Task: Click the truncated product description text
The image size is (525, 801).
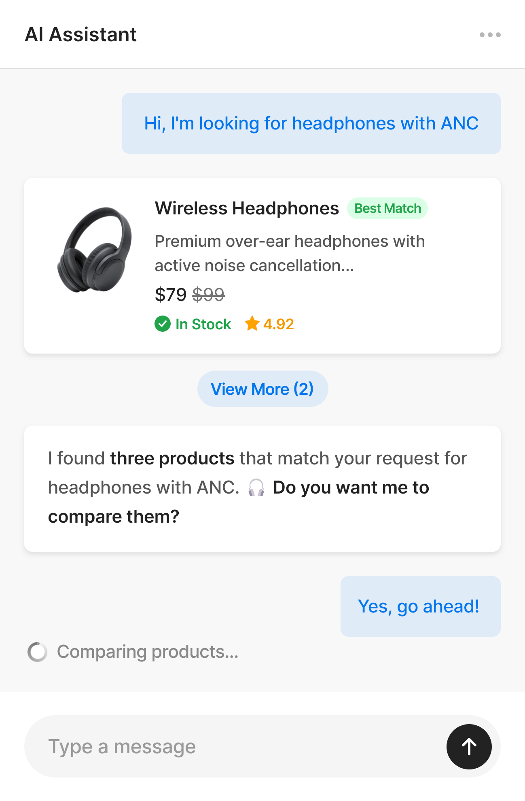Action: click(289, 253)
